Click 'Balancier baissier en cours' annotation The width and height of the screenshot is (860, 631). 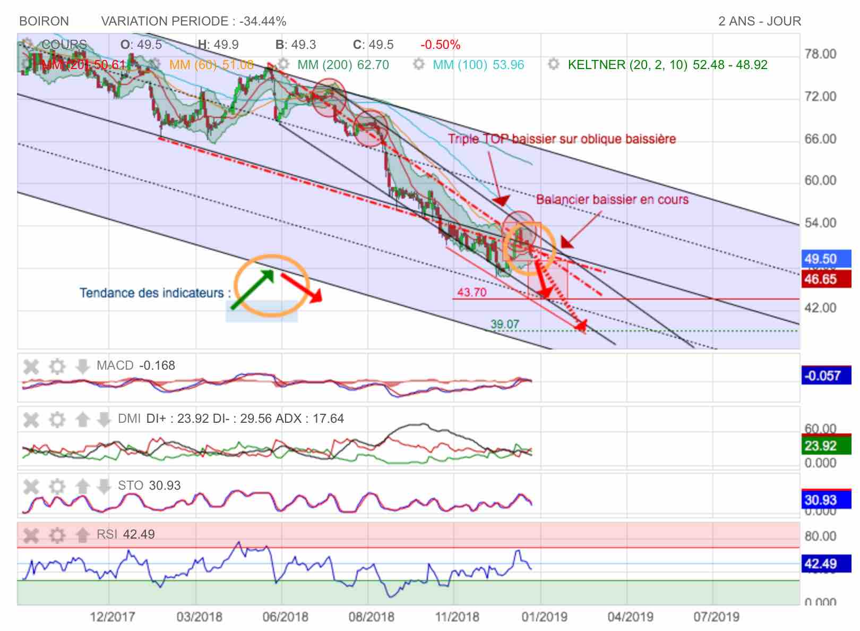click(x=612, y=200)
